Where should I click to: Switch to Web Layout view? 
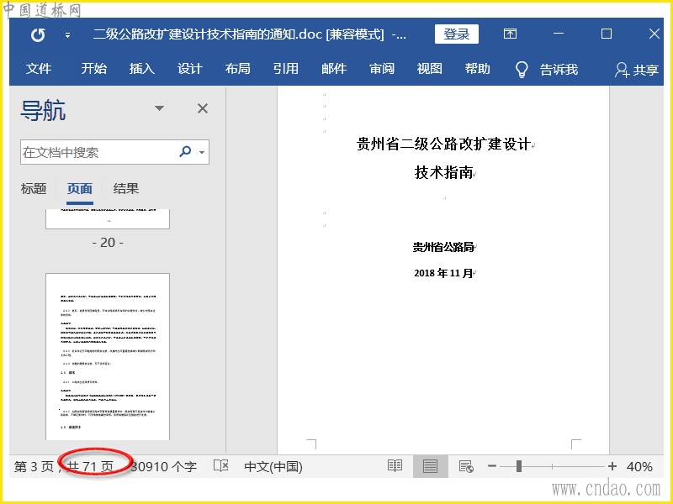click(x=466, y=466)
